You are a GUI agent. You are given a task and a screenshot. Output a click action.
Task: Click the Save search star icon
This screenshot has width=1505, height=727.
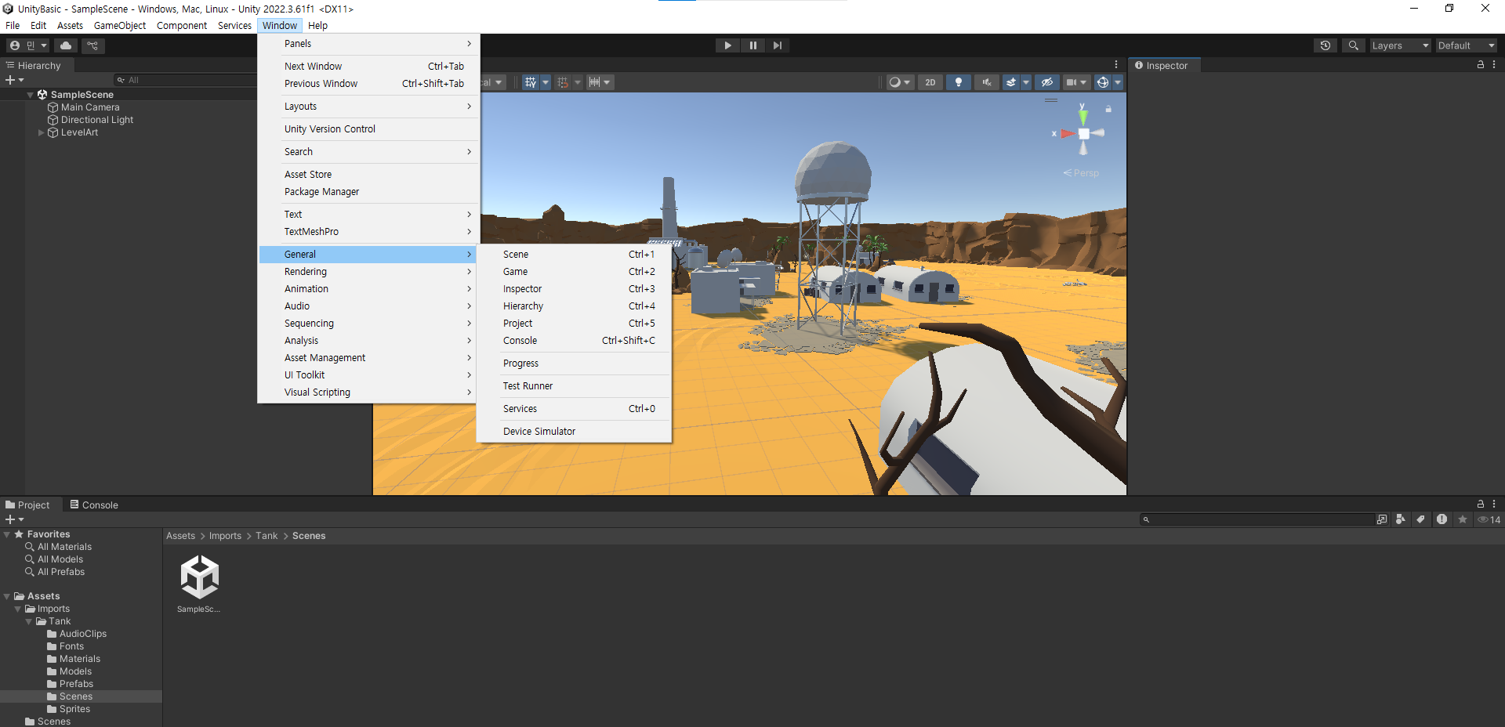coord(1462,519)
